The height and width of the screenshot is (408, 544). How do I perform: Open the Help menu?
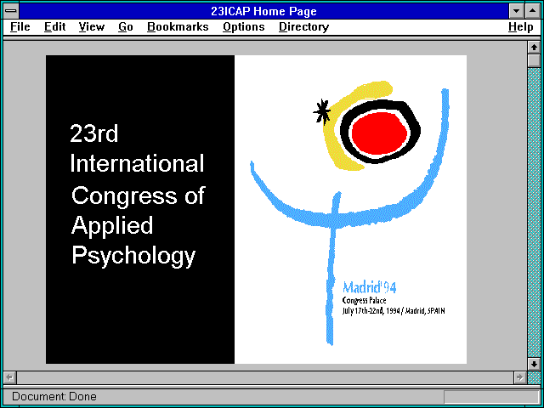pyautogui.click(x=521, y=27)
